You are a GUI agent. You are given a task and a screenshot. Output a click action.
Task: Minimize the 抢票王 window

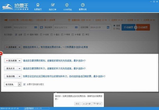click(151, 2)
